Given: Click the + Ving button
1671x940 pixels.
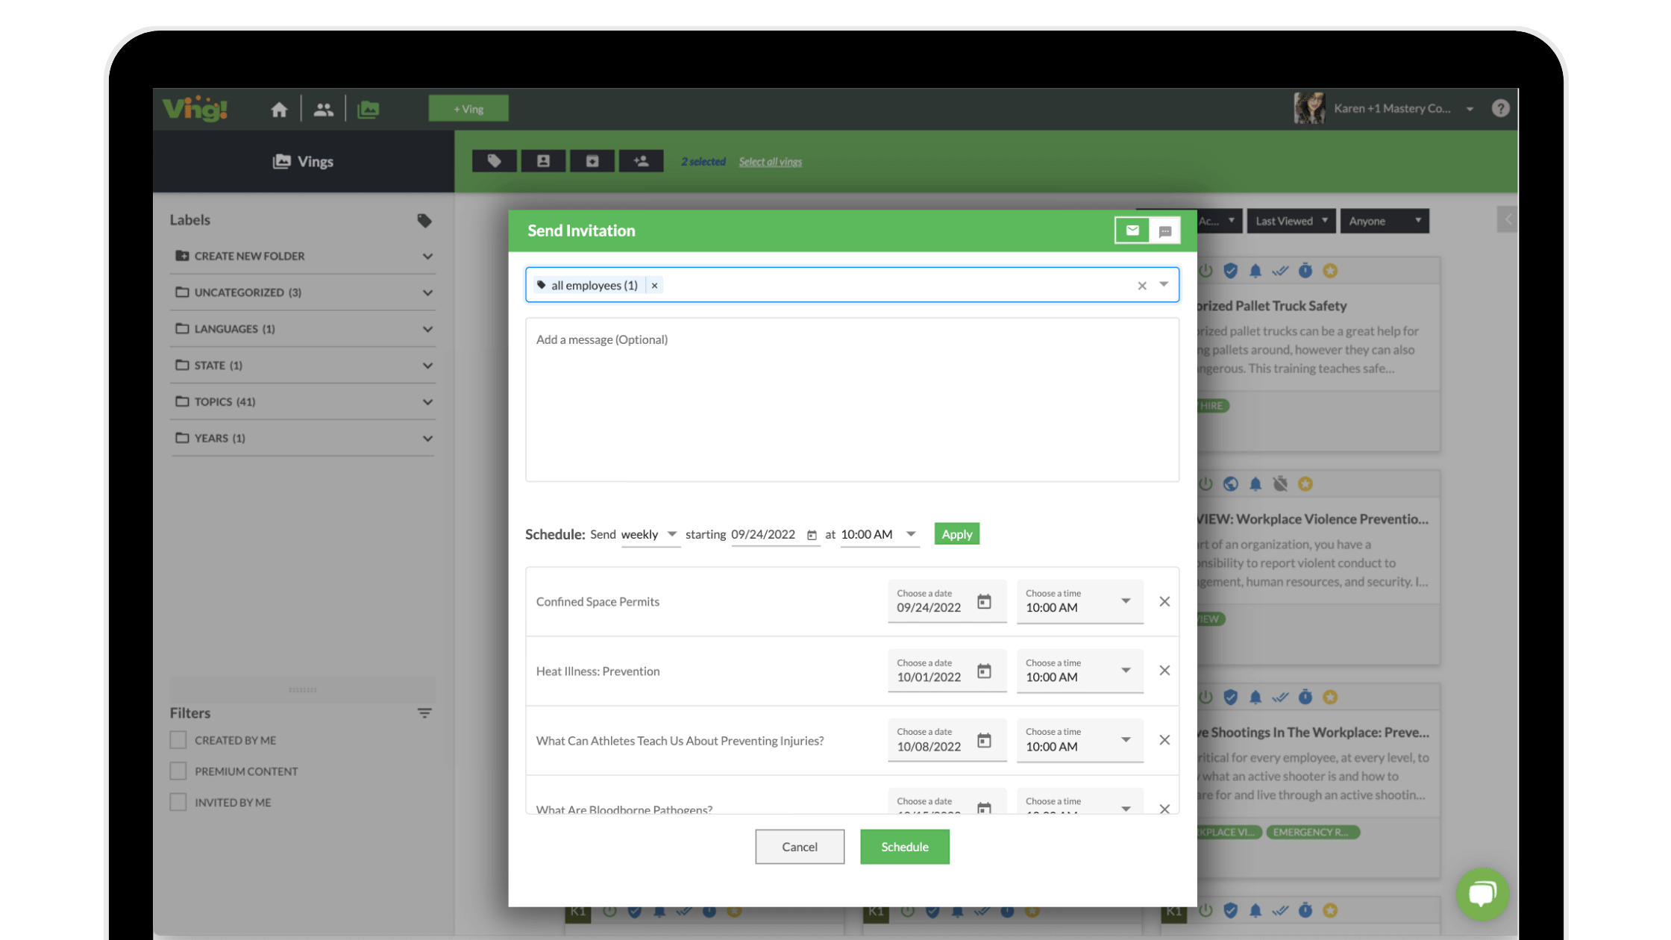Looking at the screenshot, I should coord(468,108).
